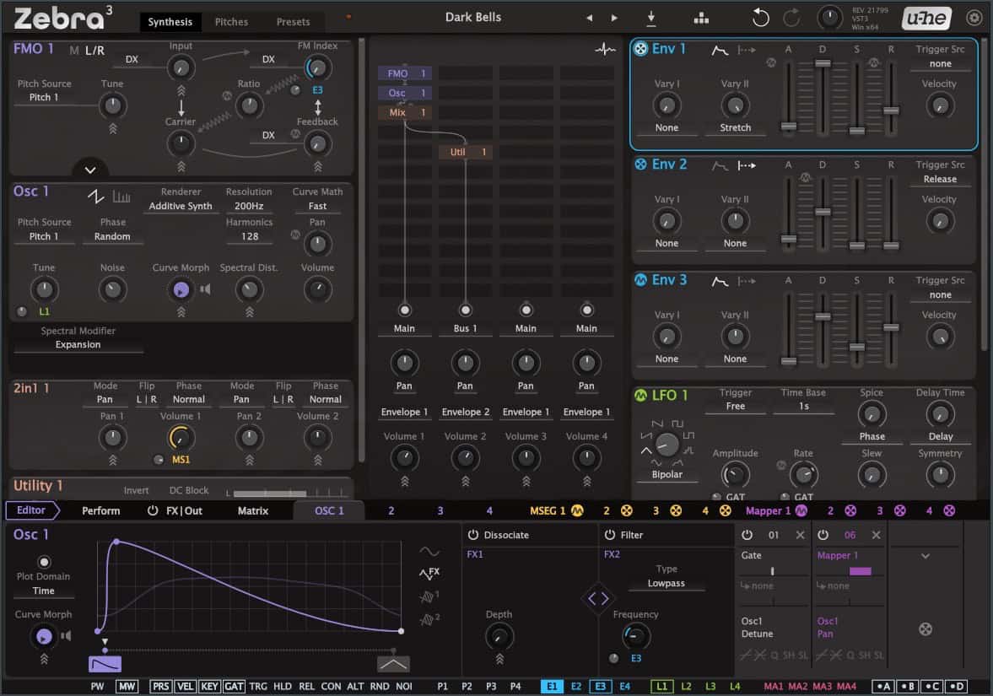Toggle matrix slot 06 power button
Image resolution: width=993 pixels, height=696 pixels.
(x=823, y=535)
